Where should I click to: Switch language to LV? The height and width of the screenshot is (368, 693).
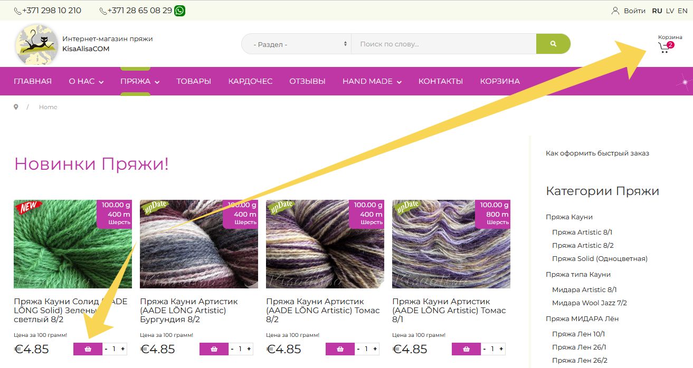(670, 11)
